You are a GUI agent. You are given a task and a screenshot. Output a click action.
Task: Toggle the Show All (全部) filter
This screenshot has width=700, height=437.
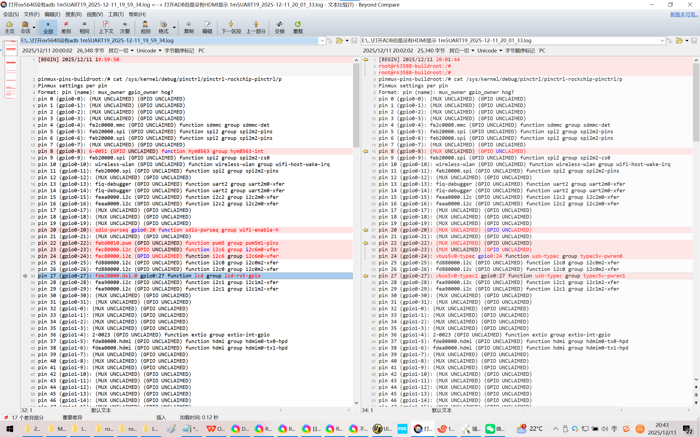point(48,27)
